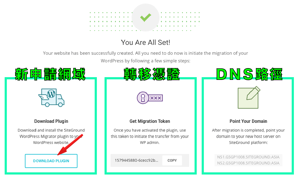Click the green notepad pencil icon
Image resolution: width=301 pixels, height=180 pixels.
coord(249,97)
